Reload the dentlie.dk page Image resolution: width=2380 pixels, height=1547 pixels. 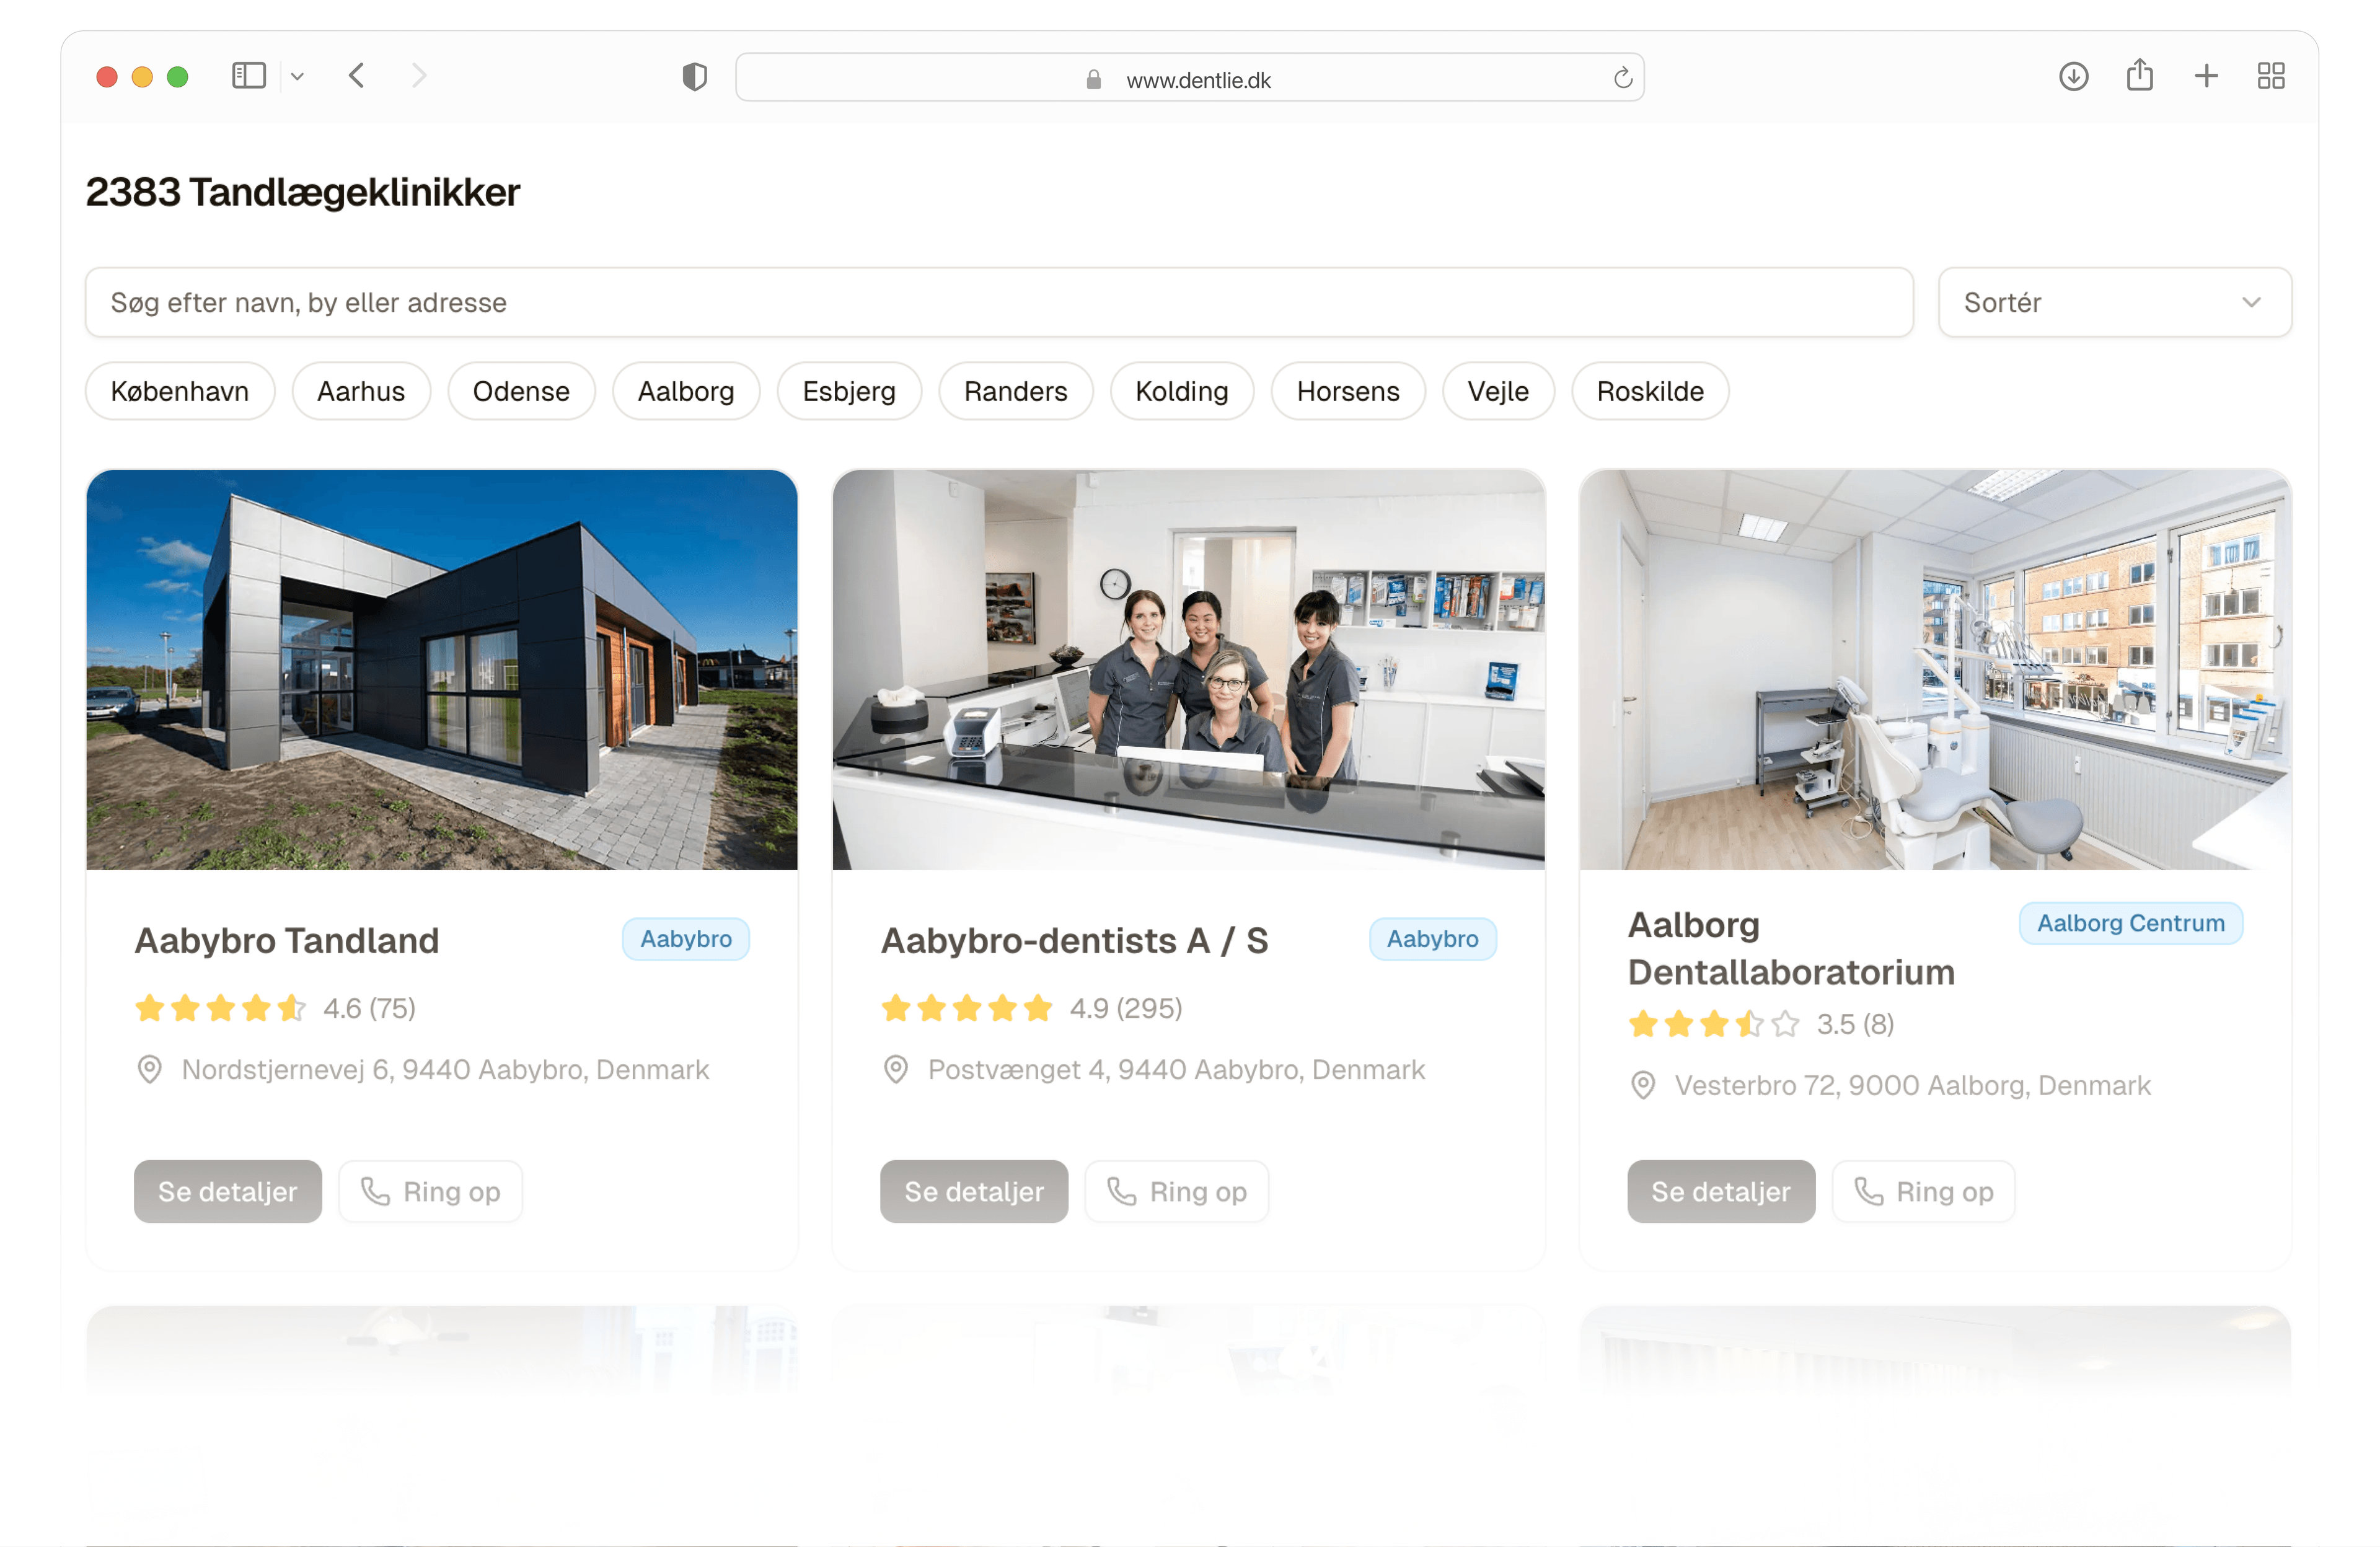pos(1622,78)
